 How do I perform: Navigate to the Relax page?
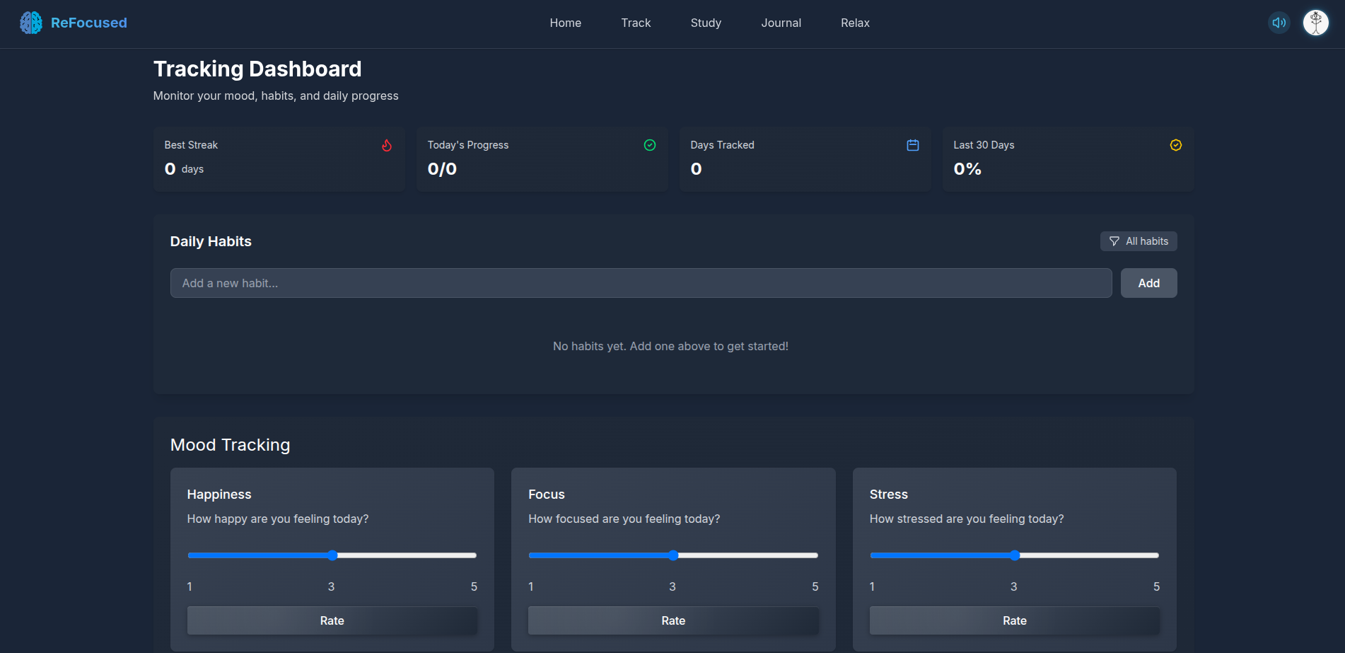click(x=855, y=22)
